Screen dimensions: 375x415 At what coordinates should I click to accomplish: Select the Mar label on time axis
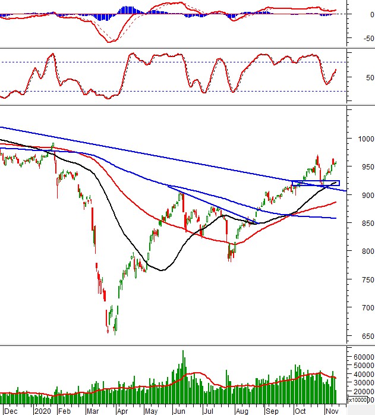(x=94, y=411)
